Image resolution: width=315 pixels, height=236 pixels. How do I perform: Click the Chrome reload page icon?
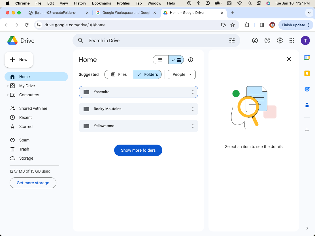tap(27, 25)
